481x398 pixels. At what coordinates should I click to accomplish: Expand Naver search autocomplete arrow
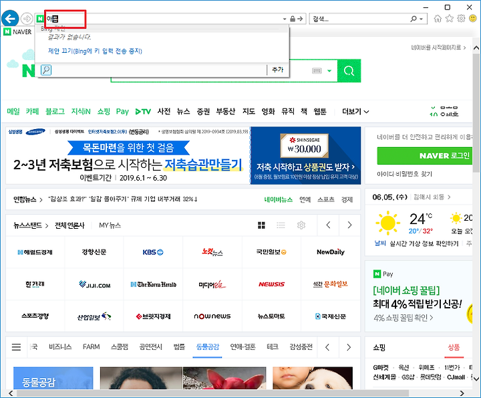pyautogui.click(x=329, y=71)
